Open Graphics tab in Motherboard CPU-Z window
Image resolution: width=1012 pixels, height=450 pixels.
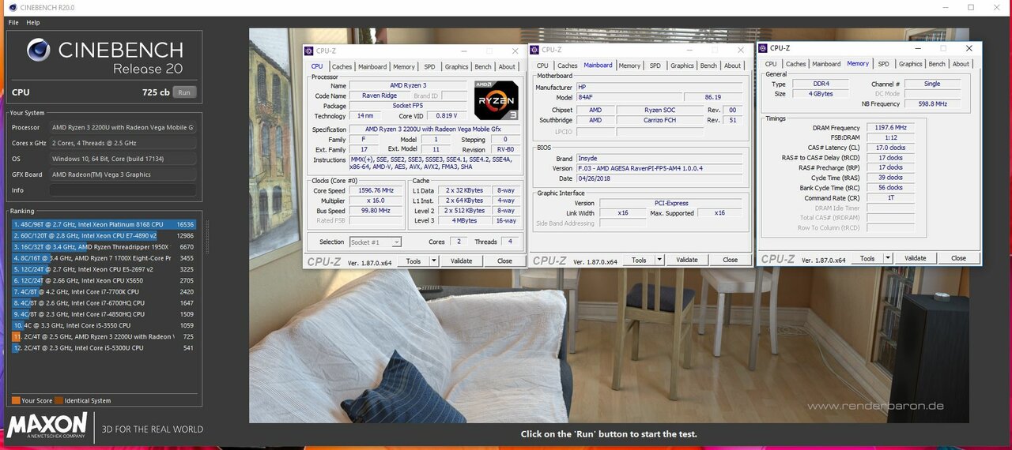(x=682, y=66)
